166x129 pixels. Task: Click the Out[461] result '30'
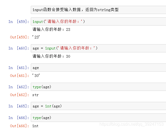point(36,76)
